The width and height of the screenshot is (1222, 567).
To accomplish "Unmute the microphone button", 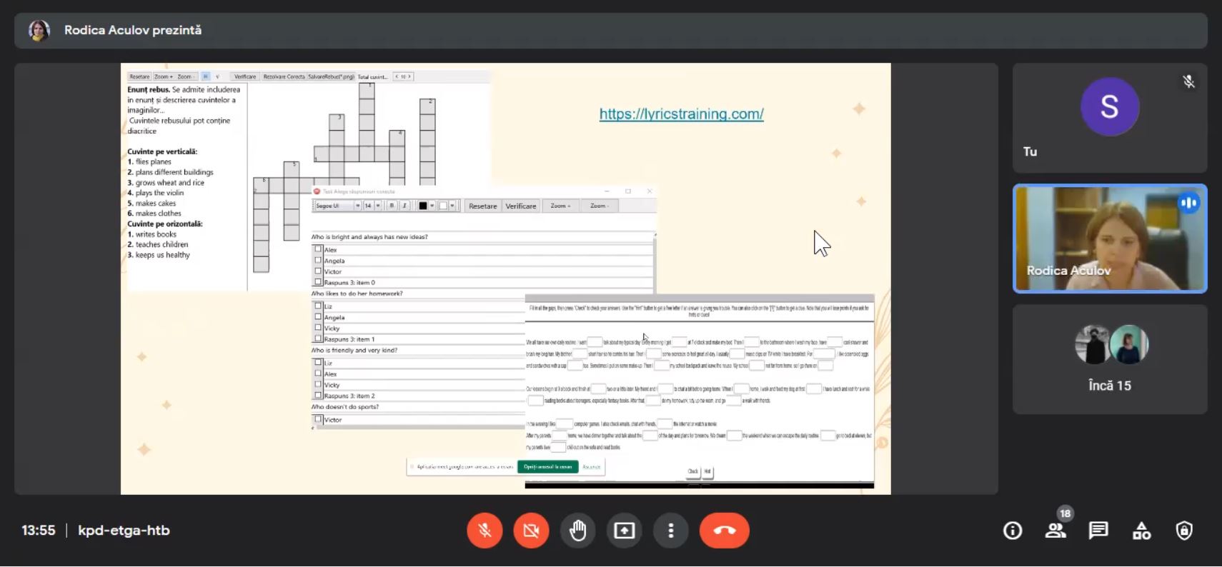I will [485, 531].
